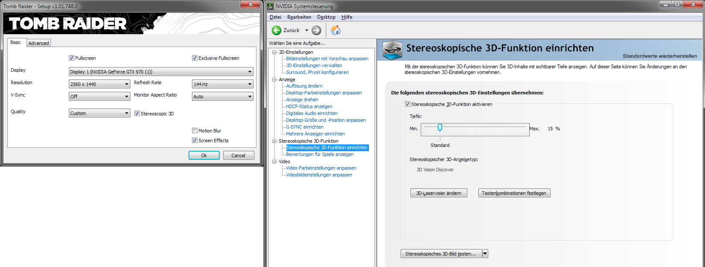Image resolution: width=705 pixels, height=267 pixels.
Task: Click the Cancel button in Tomb Raider setup
Action: (239, 156)
